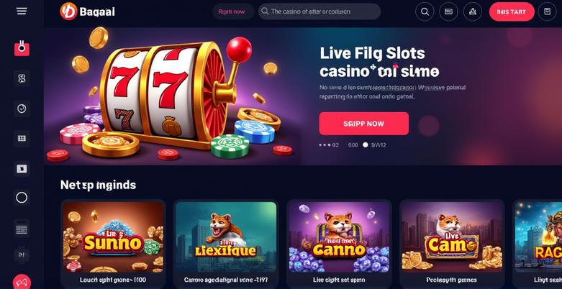Click the red 'SEIPP NOW' banner button
This screenshot has width=562, height=289.
point(364,124)
